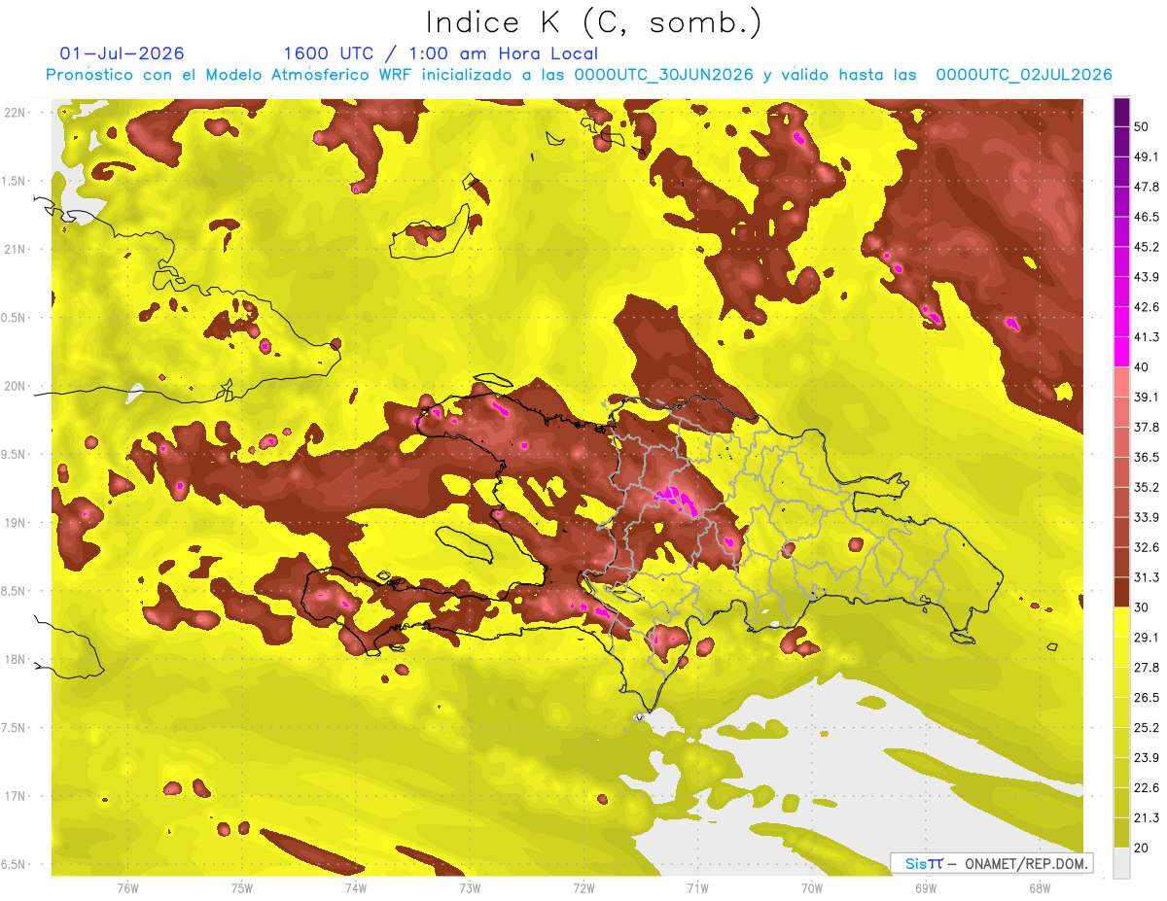Screen dimensions: 1167x901
Task: Click the "32.6" value on the color scale
Action: pyautogui.click(x=1146, y=547)
